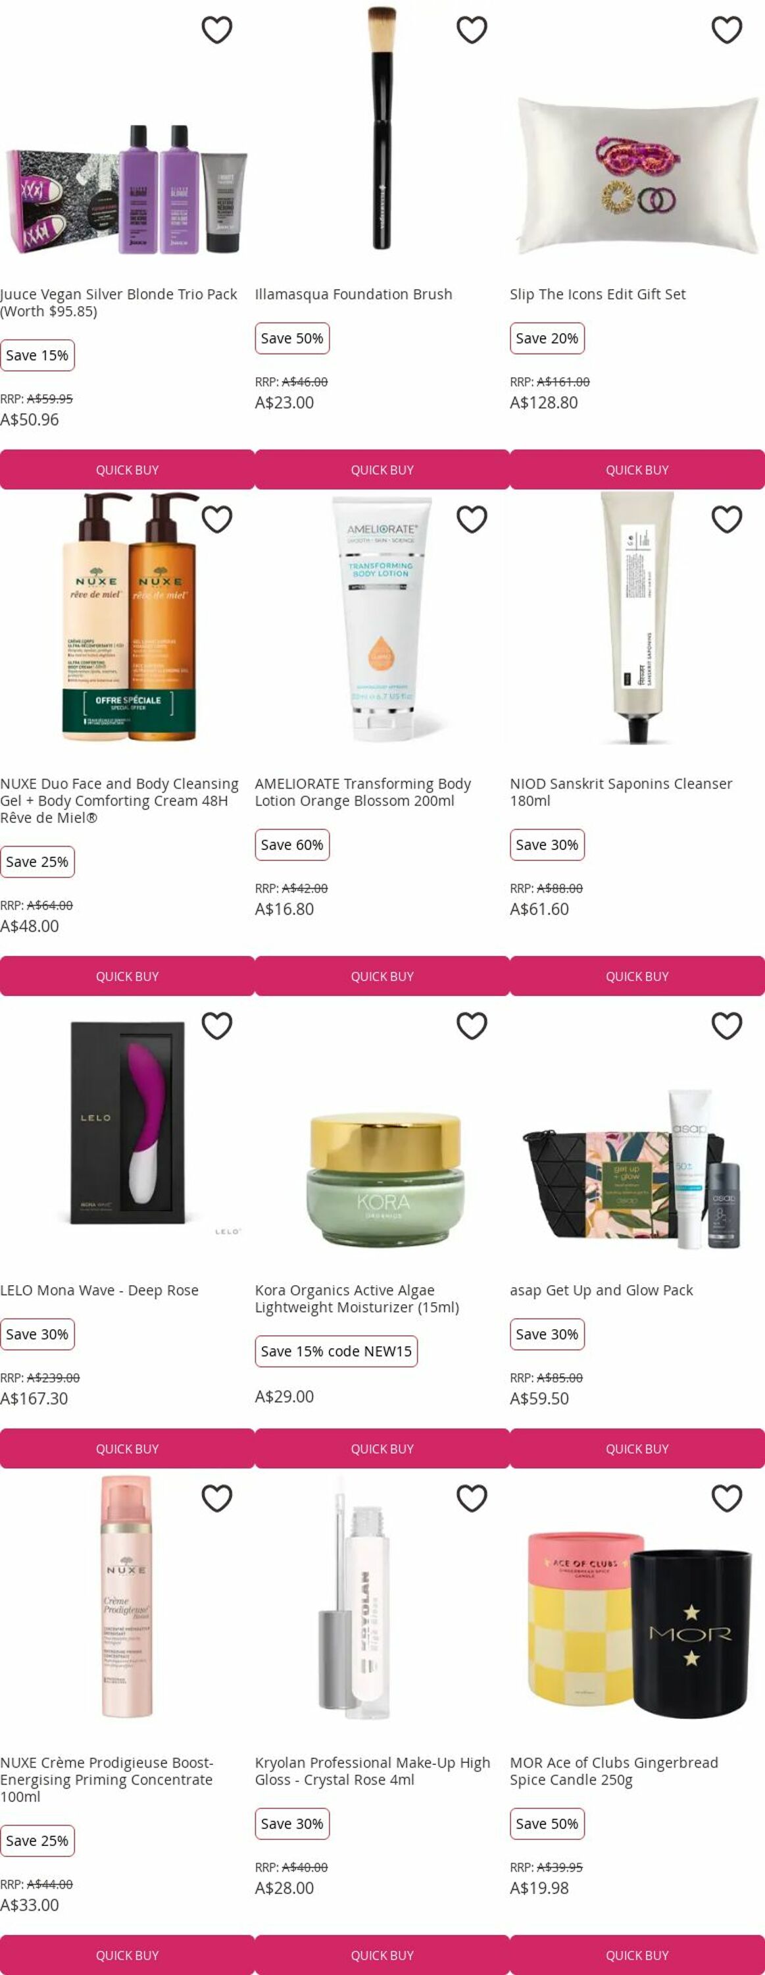The width and height of the screenshot is (765, 1975).
Task: Add LELO Mona Wave to wishlist
Action: 216,1026
